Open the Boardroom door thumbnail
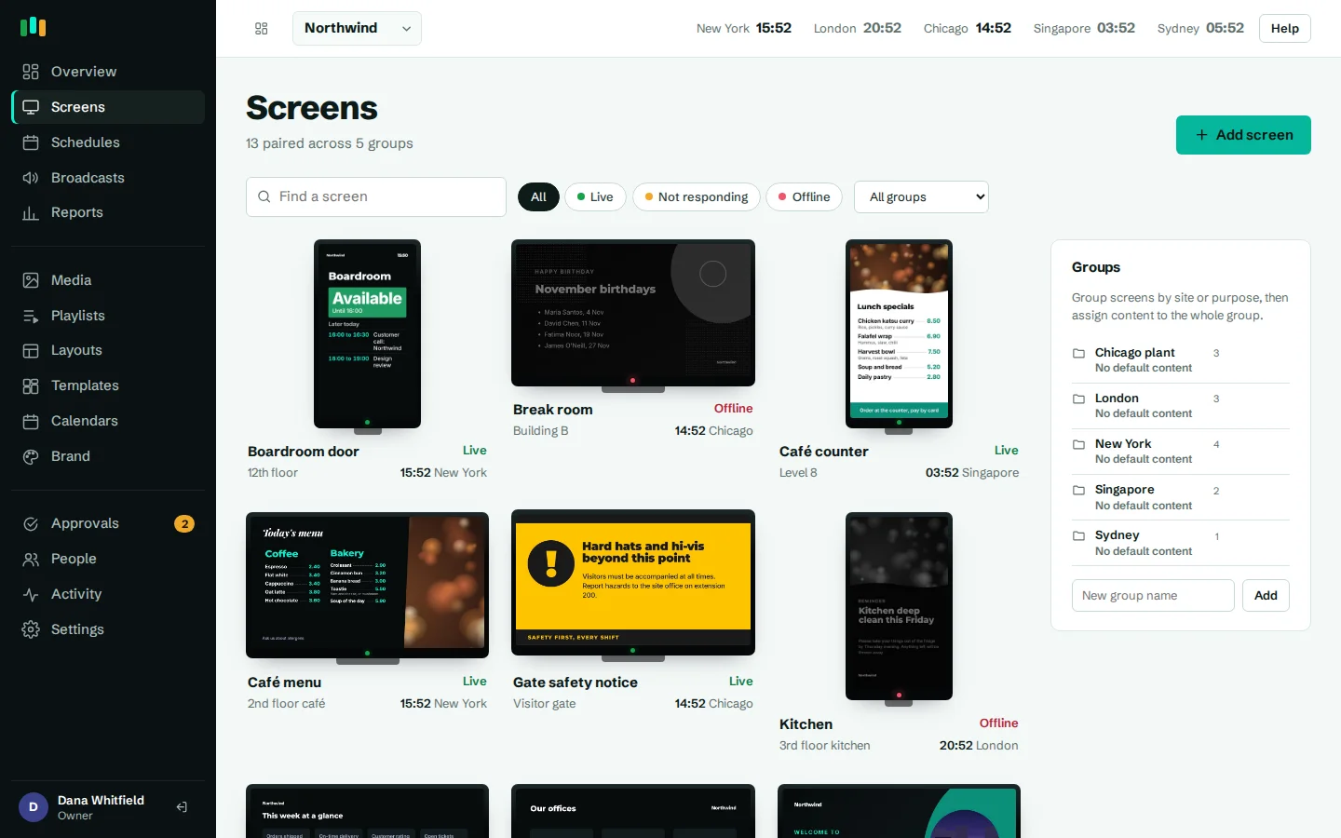1341x838 pixels. pyautogui.click(x=367, y=333)
